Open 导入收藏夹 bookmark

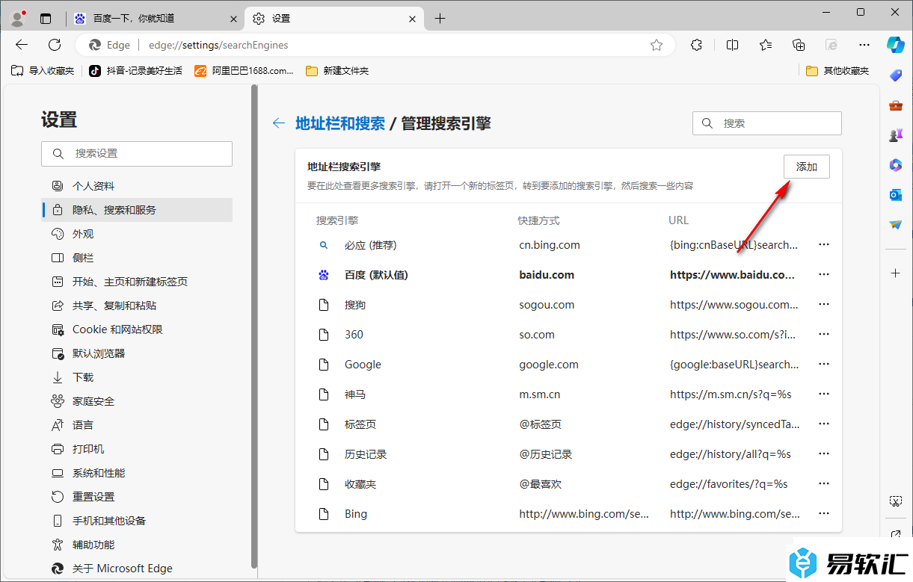pyautogui.click(x=43, y=71)
